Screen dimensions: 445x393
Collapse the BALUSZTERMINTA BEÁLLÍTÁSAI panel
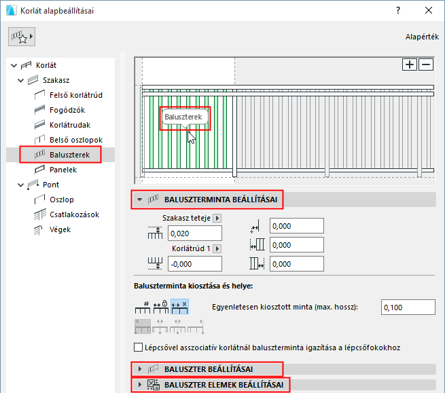[139, 200]
